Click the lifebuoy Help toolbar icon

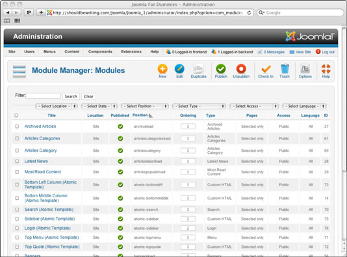pos(326,69)
